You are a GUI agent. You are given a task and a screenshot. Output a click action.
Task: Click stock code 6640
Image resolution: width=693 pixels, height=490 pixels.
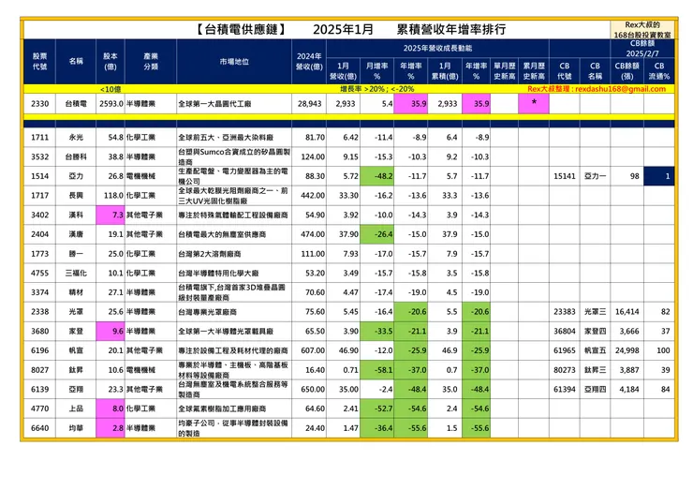[x=39, y=428]
